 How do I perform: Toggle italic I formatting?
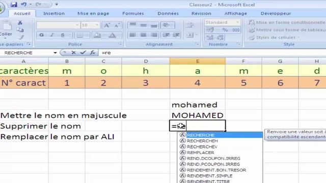pyautogui.click(x=52, y=35)
